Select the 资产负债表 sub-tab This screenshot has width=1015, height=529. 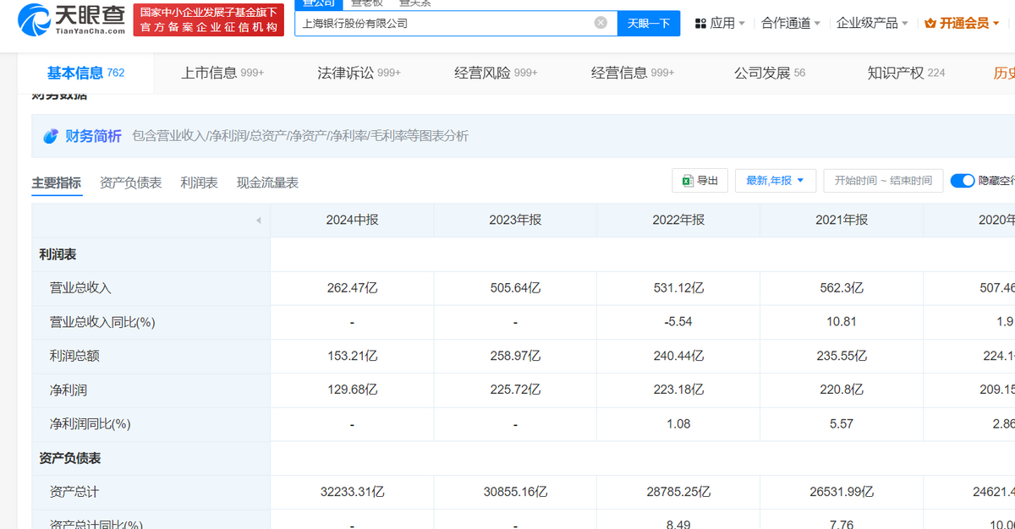pyautogui.click(x=131, y=183)
